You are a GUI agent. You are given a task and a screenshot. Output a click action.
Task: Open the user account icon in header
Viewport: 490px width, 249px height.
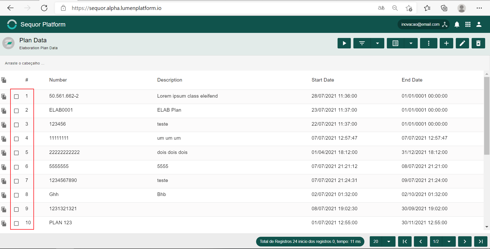click(479, 24)
